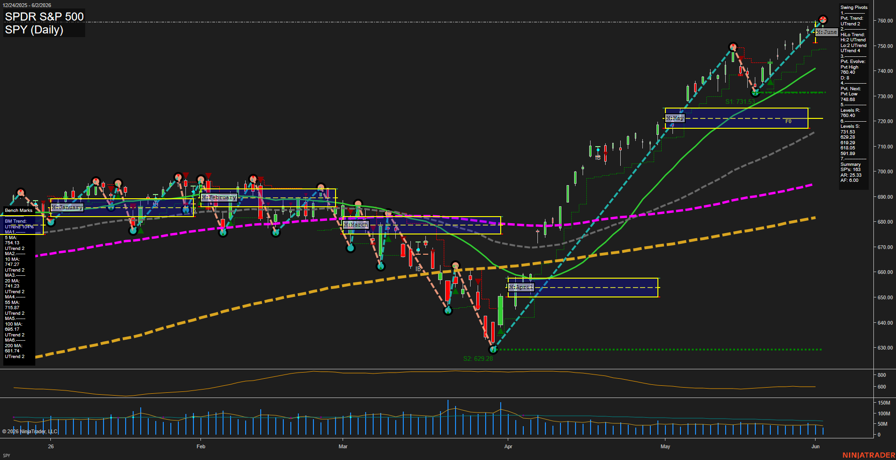Click the first pivot high marker near 692
This screenshot has width=896, height=460.
(x=20, y=192)
